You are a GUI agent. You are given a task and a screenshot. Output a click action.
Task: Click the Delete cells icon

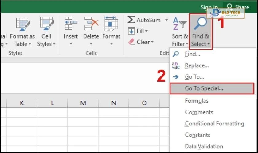[x=91, y=24]
